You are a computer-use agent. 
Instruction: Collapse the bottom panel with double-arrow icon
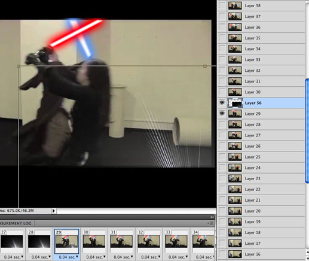(212, 217)
